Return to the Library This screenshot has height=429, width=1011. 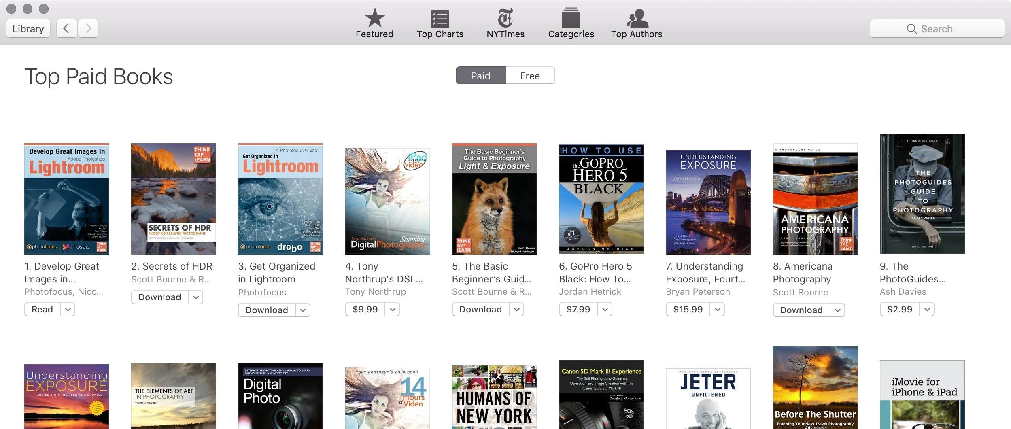pyautogui.click(x=28, y=28)
